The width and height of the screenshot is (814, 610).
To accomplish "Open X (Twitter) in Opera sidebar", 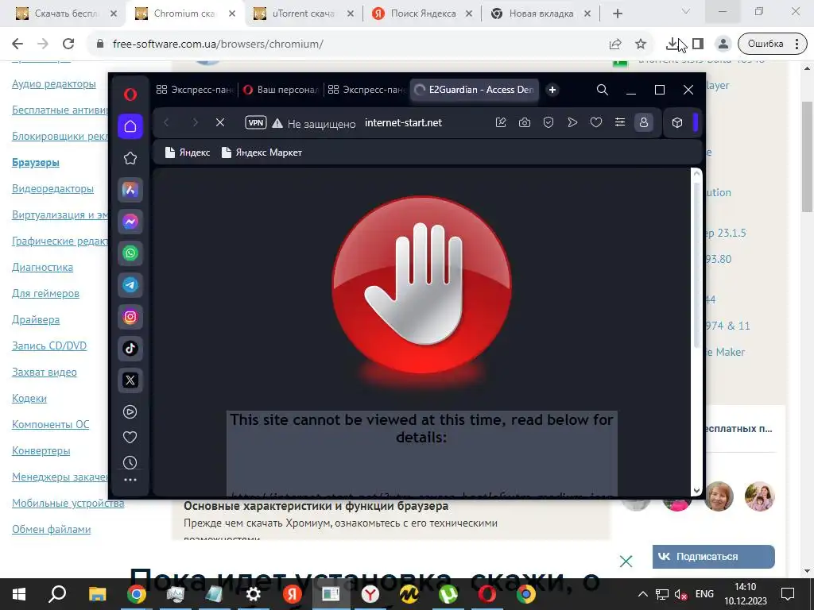I will tap(130, 380).
